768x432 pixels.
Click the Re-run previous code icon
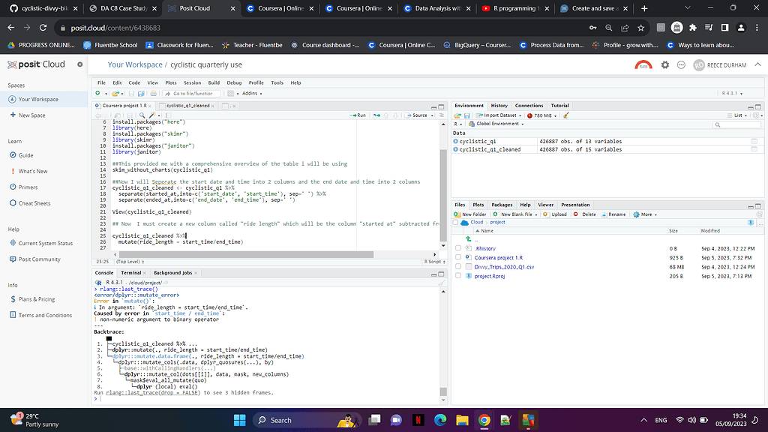376,115
